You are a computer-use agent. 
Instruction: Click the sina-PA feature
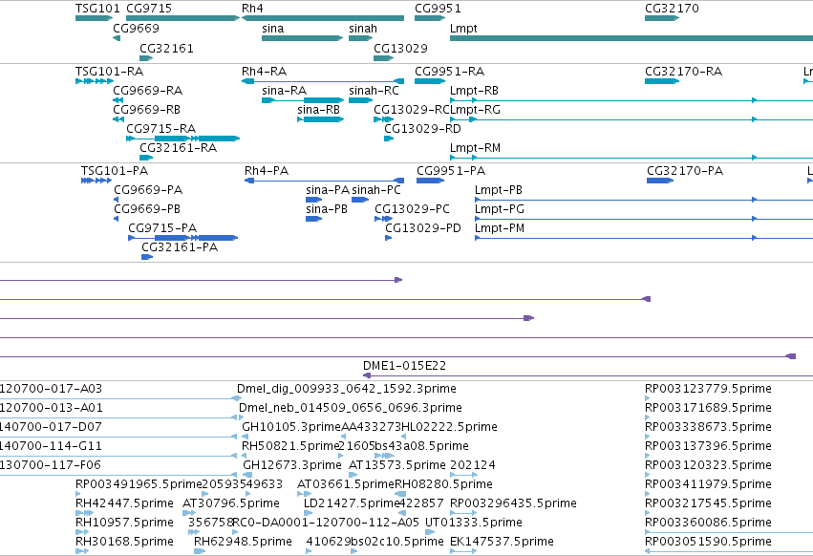coord(314,201)
